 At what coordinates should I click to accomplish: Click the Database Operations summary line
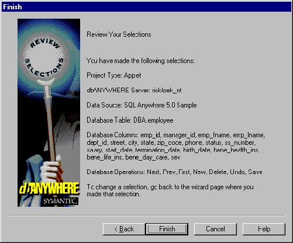[174, 172]
